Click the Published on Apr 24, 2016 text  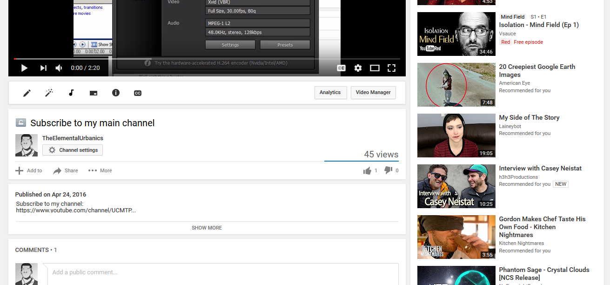coord(51,195)
